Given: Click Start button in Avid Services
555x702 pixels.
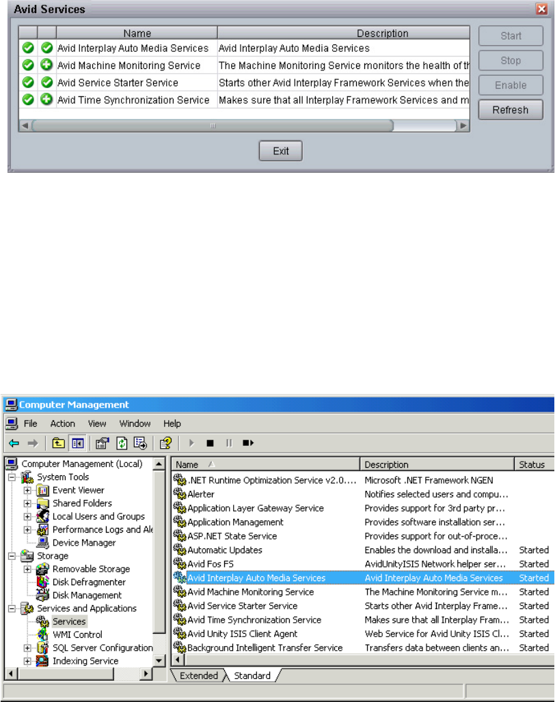Looking at the screenshot, I should pos(511,36).
